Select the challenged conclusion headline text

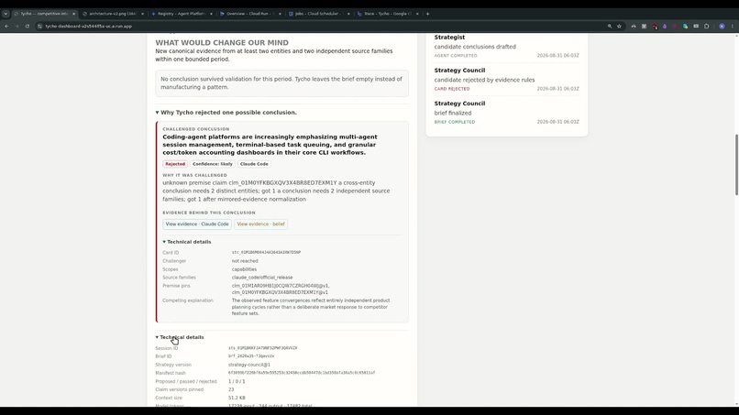[270, 145]
